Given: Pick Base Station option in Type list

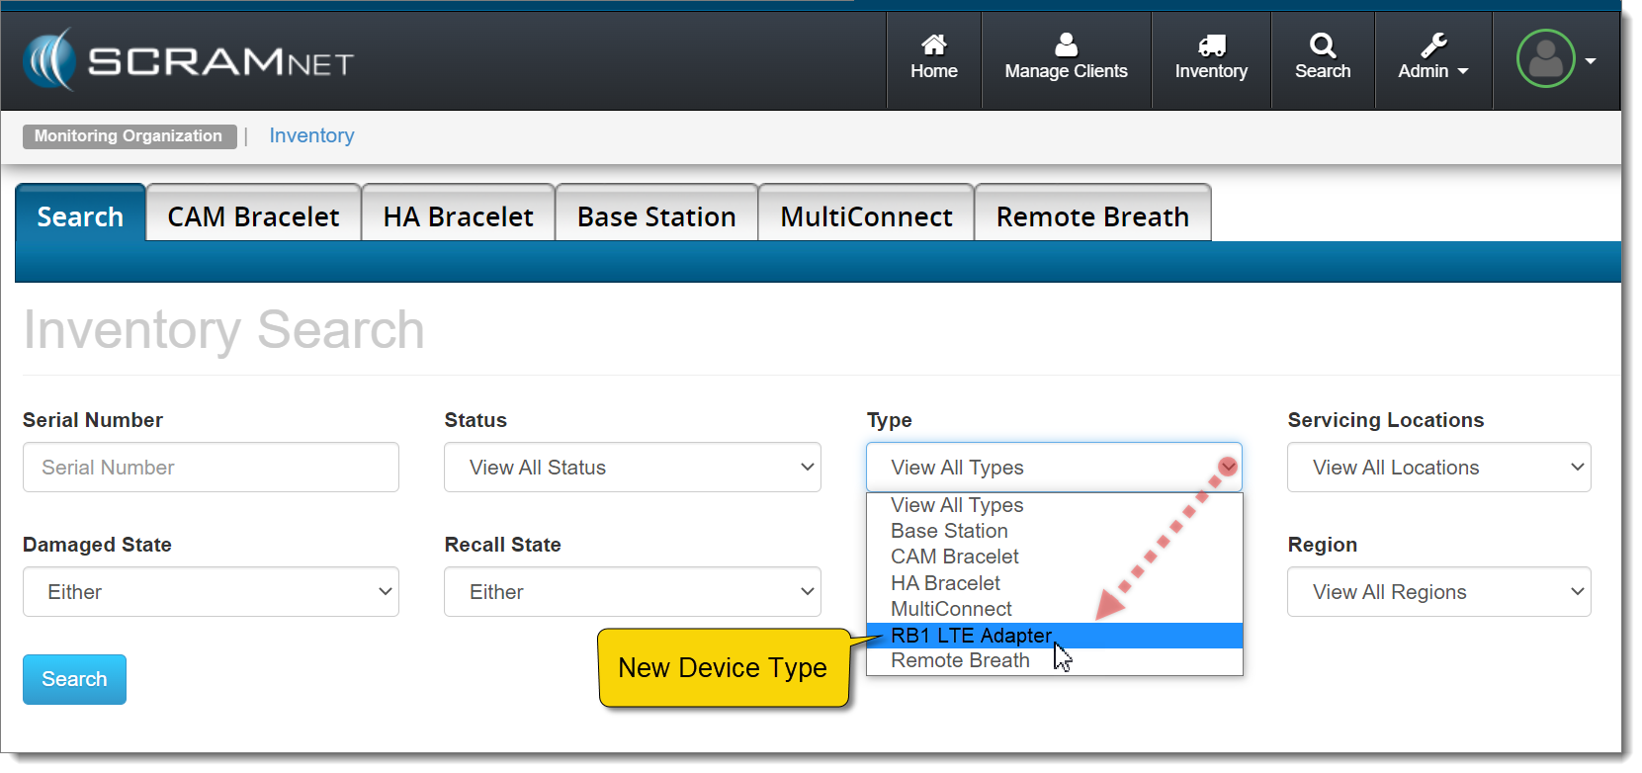Looking at the screenshot, I should [x=949, y=532].
